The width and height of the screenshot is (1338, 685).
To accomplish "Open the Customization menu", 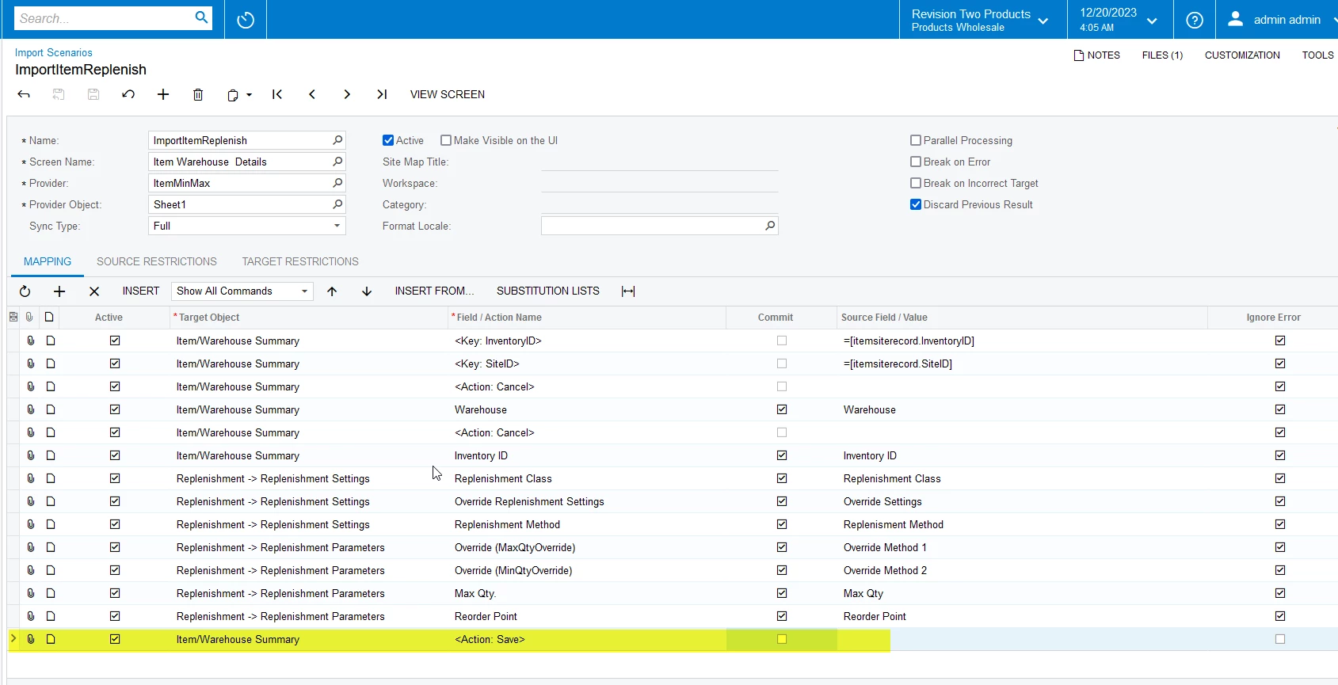I will (x=1242, y=55).
